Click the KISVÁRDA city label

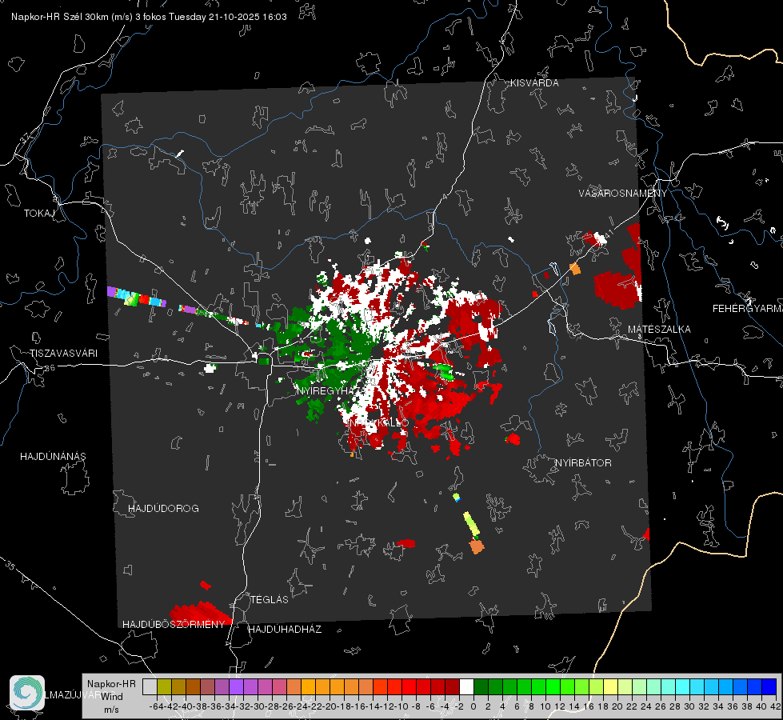click(534, 83)
